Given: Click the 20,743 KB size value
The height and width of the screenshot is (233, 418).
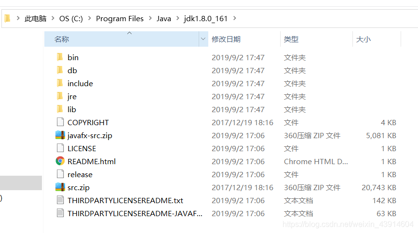Looking at the screenshot, I should pos(379,188).
